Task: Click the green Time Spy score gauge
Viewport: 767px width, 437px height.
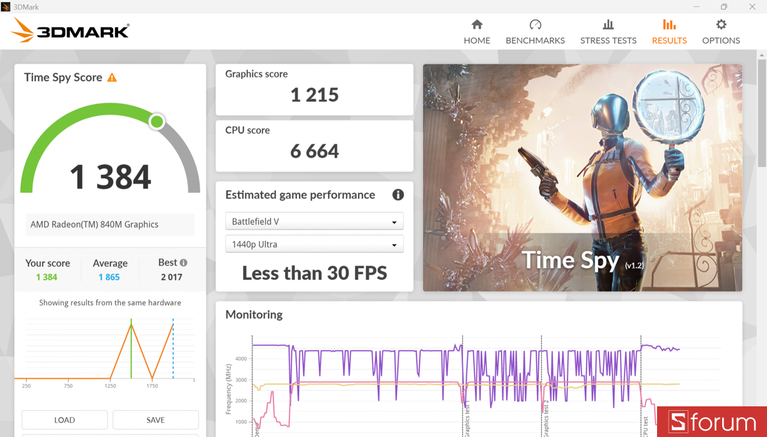Action: (109, 147)
